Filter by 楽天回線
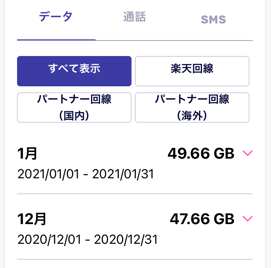271x268 pixels. (192, 71)
